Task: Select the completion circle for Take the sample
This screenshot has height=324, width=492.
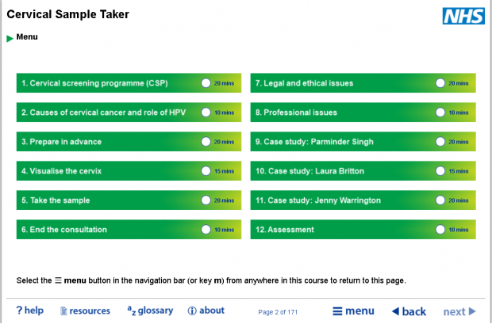Action: 206,200
